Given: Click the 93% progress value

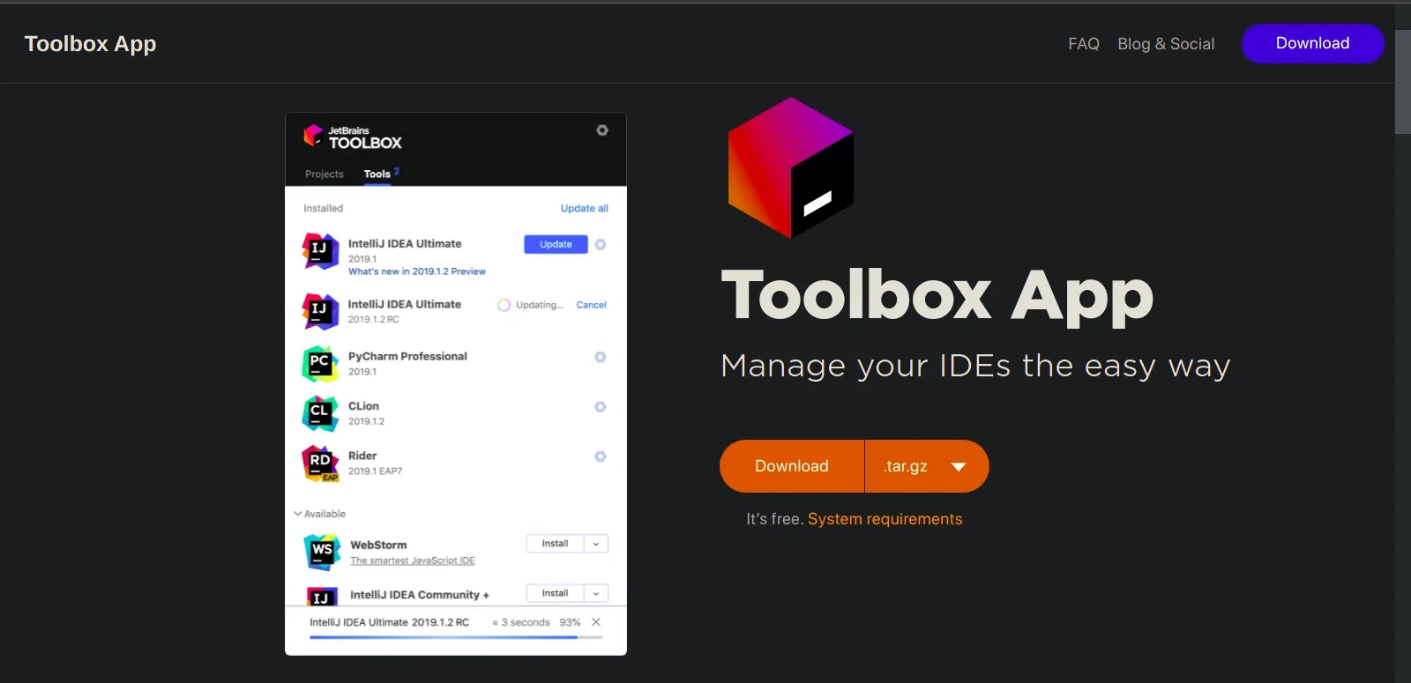Looking at the screenshot, I should point(570,622).
